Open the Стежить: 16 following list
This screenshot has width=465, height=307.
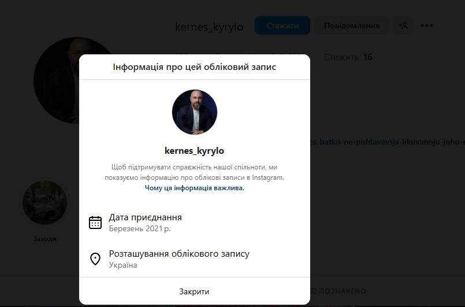[348, 57]
